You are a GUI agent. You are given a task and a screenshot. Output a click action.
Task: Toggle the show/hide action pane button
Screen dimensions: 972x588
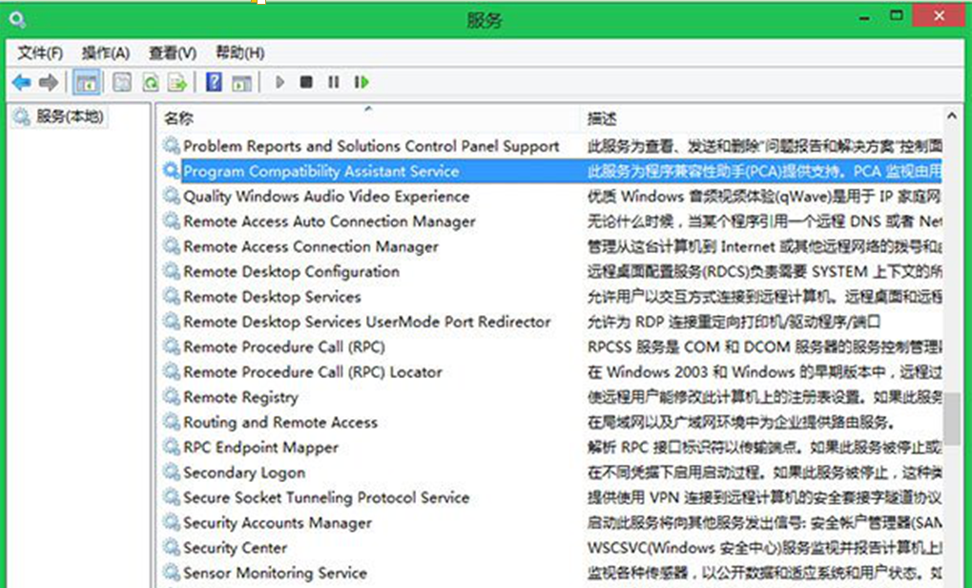[x=242, y=83]
